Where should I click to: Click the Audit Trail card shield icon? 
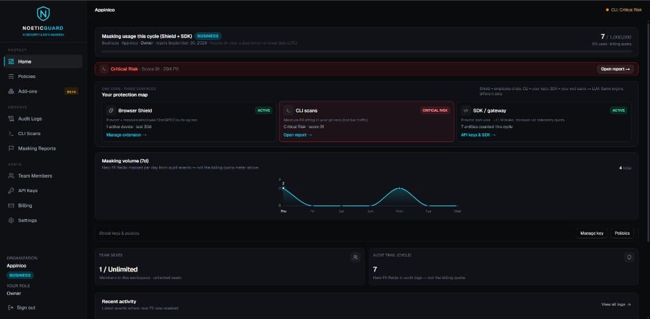pos(629,257)
